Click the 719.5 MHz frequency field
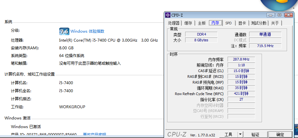 coord(265,45)
